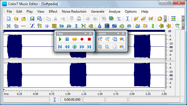The height and width of the screenshot is (105, 187).
Task: Close the Play floating panel
Action: tap(90, 34)
